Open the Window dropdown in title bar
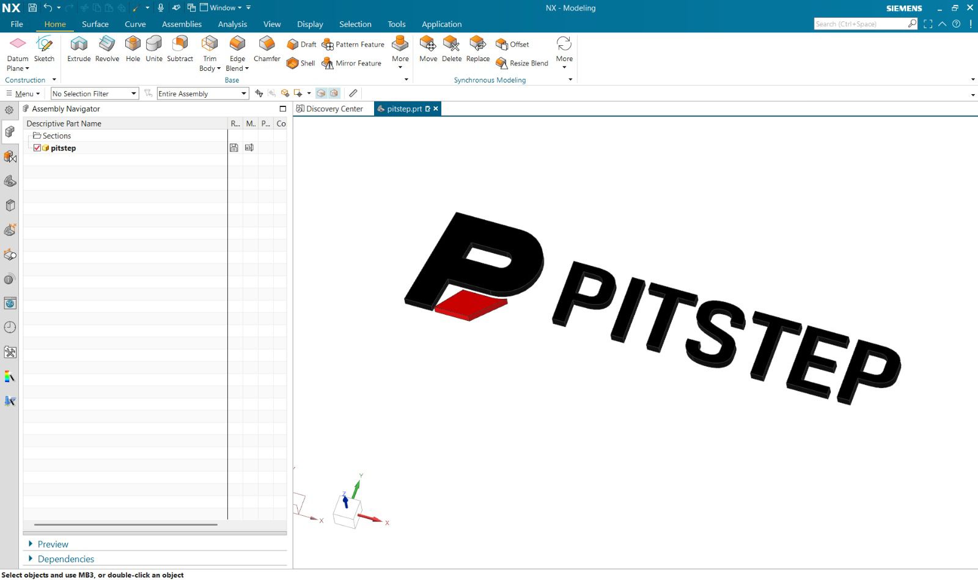 coord(221,7)
